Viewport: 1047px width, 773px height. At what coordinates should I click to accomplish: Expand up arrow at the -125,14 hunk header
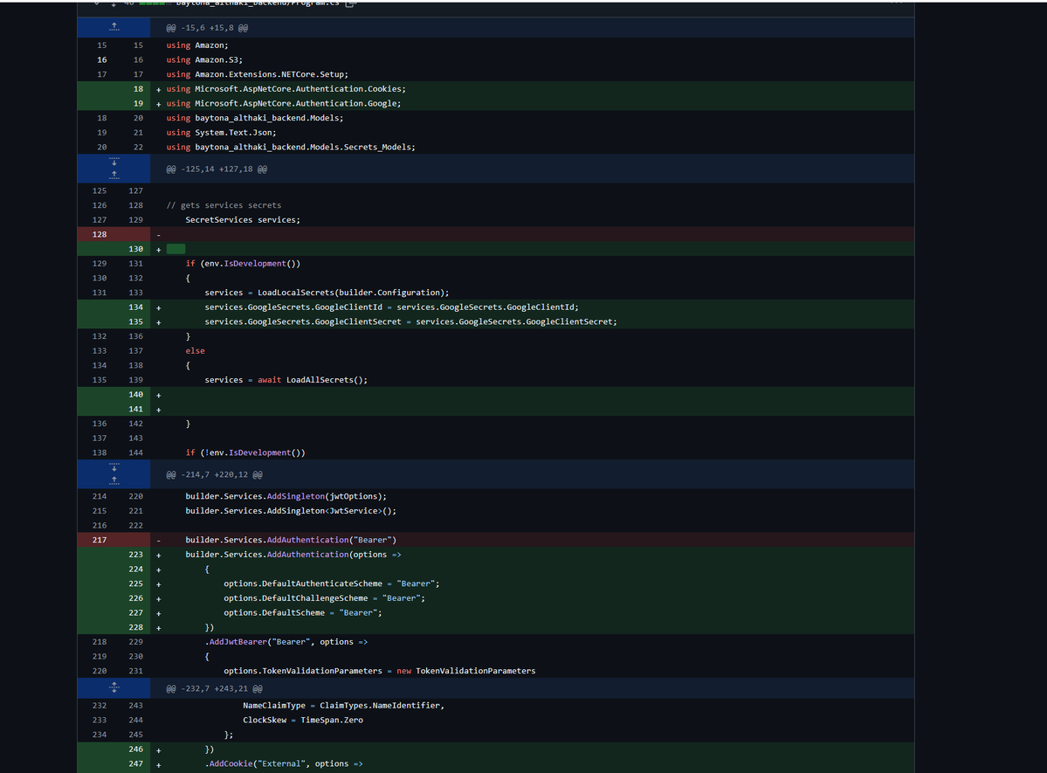click(114, 175)
